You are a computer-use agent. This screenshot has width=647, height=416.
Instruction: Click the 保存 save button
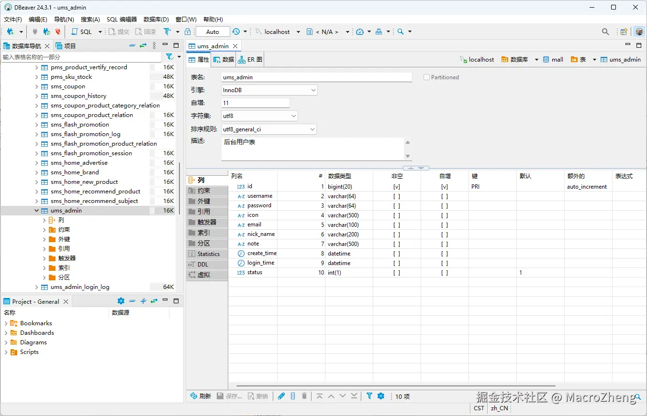(230, 396)
